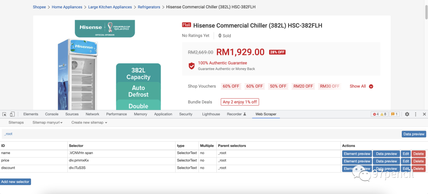Screen dimensions: 428x194
Task: Open the DevTools three-dot menu
Action: (x=416, y=114)
